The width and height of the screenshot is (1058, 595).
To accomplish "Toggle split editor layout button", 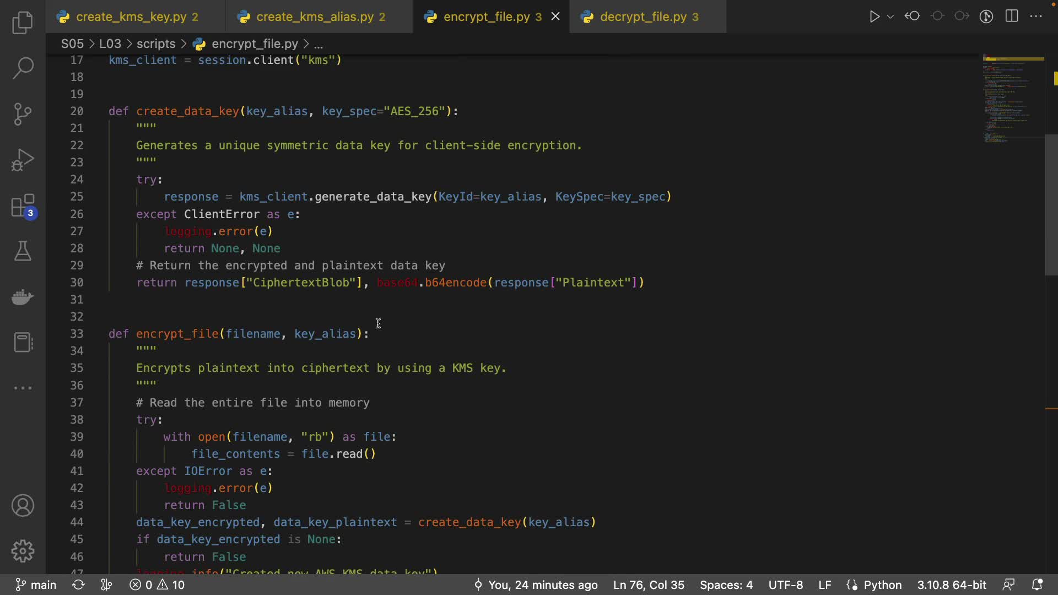I will [x=1012, y=17].
